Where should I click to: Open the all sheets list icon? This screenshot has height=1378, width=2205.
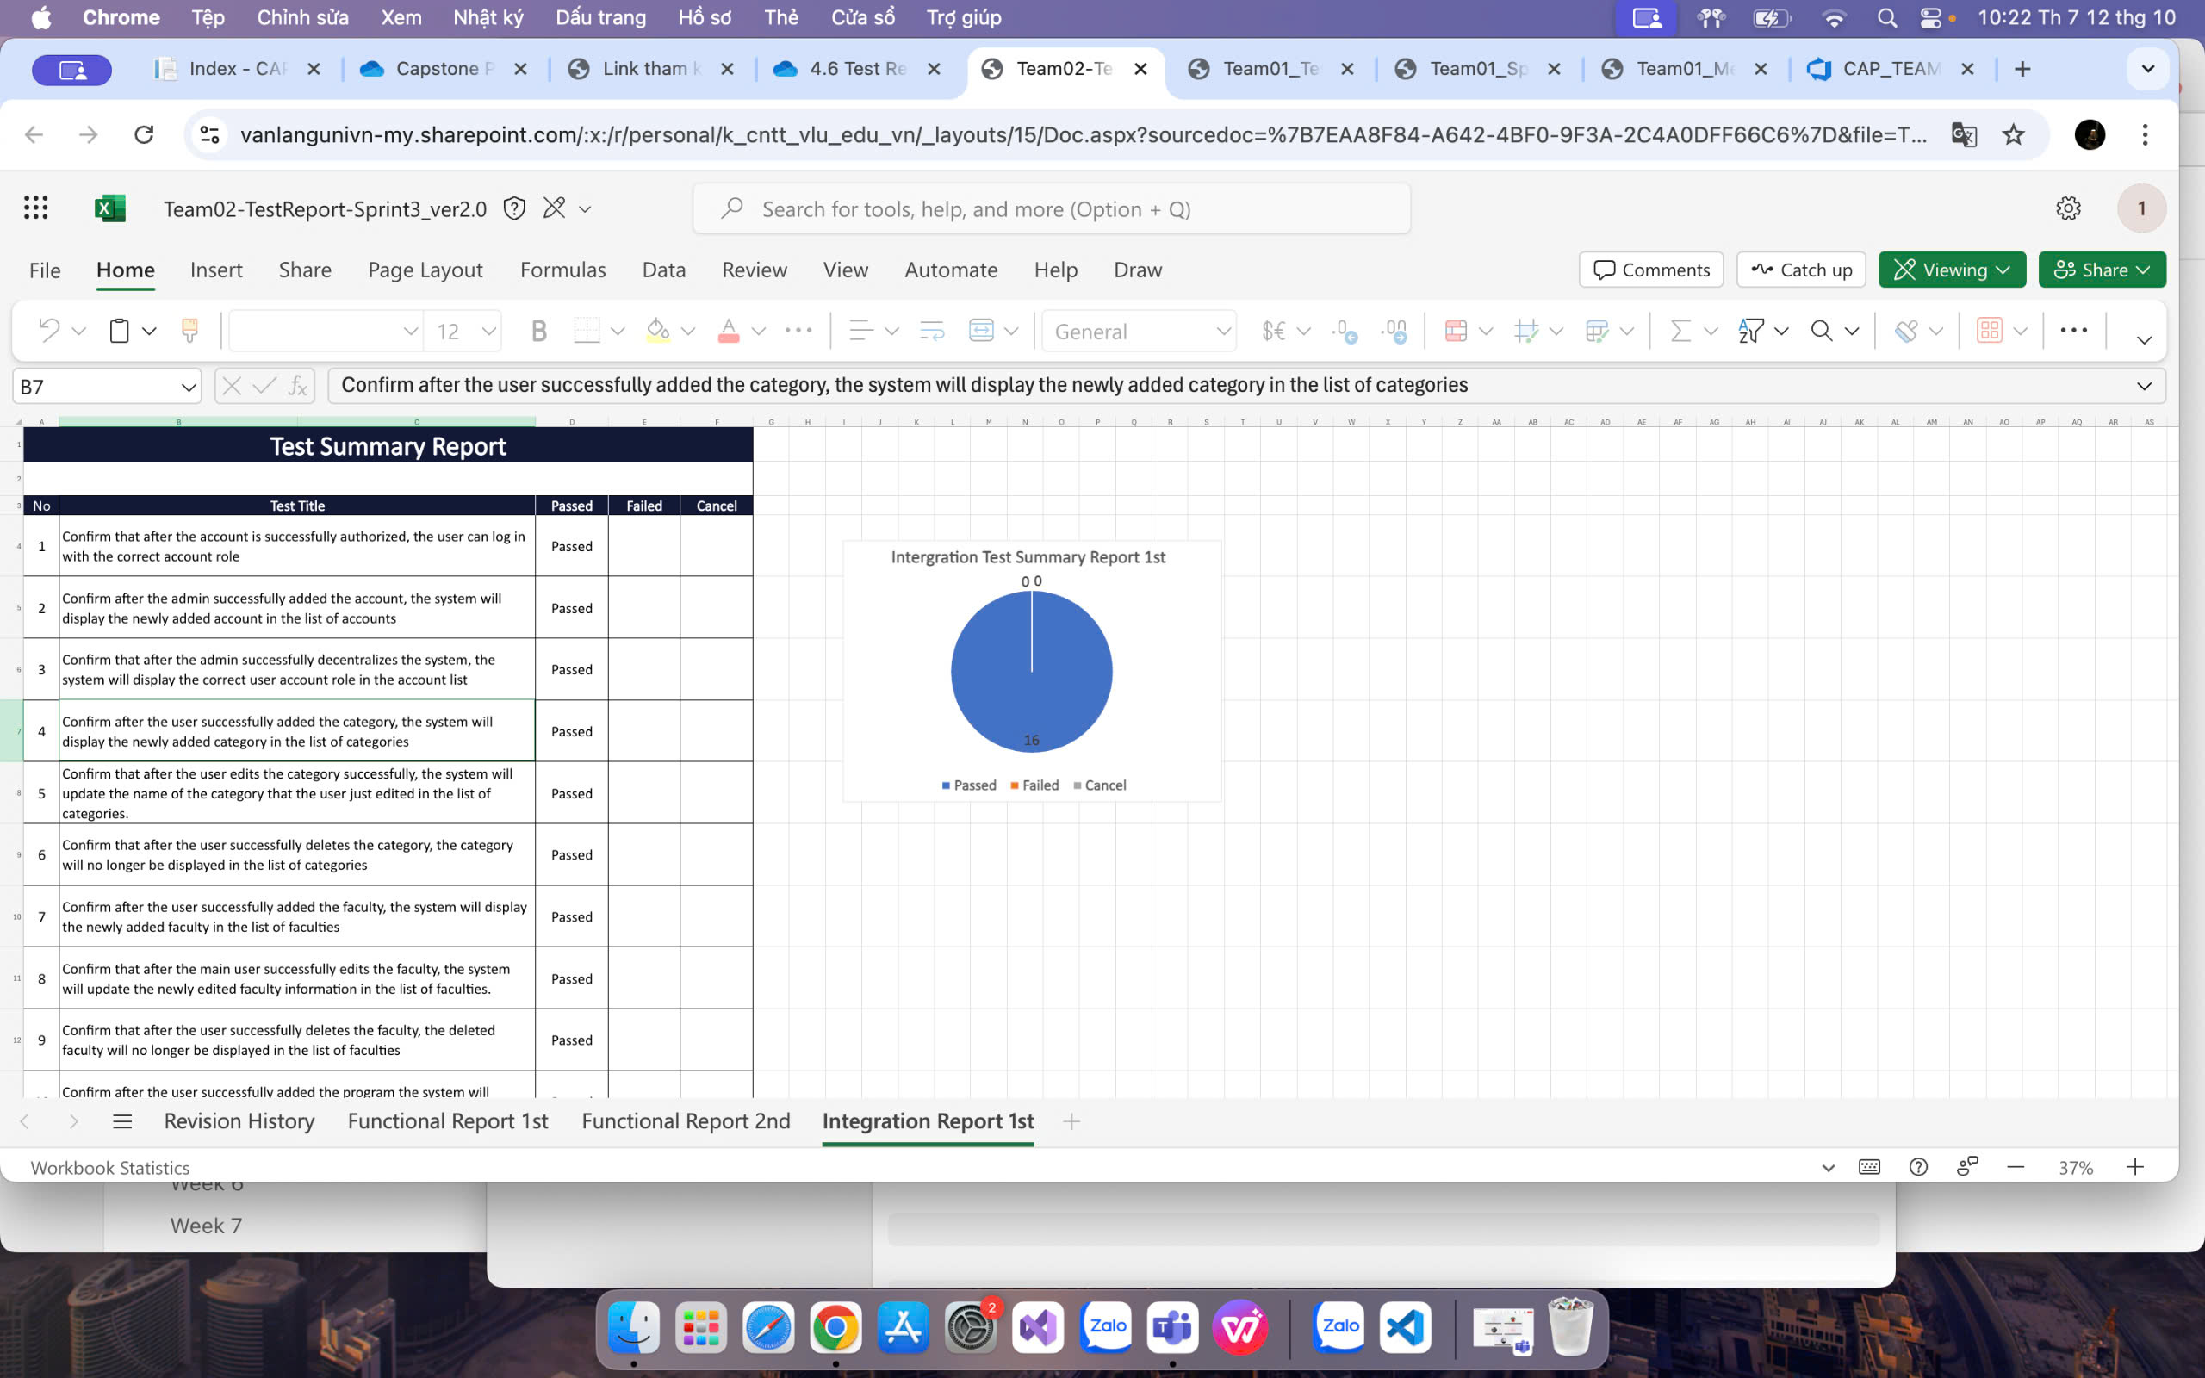point(122,1122)
